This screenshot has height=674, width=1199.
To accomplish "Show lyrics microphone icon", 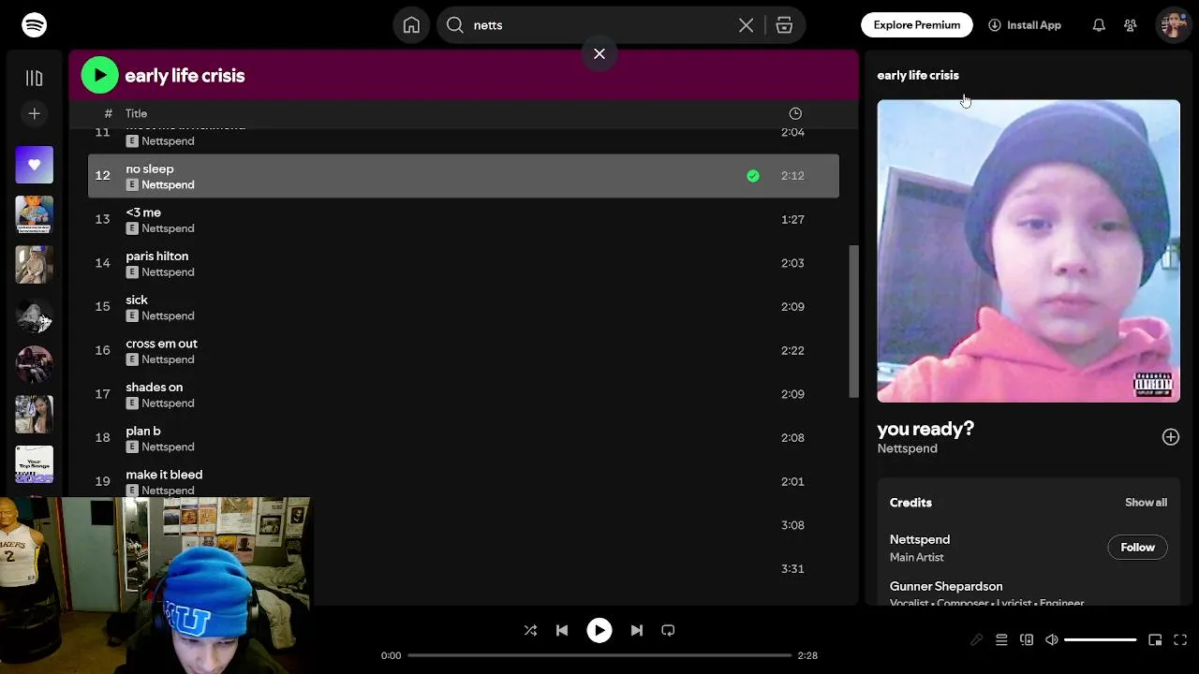I will pos(976,640).
